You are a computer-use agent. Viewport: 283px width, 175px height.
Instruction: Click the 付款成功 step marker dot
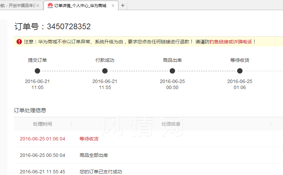click(105, 71)
